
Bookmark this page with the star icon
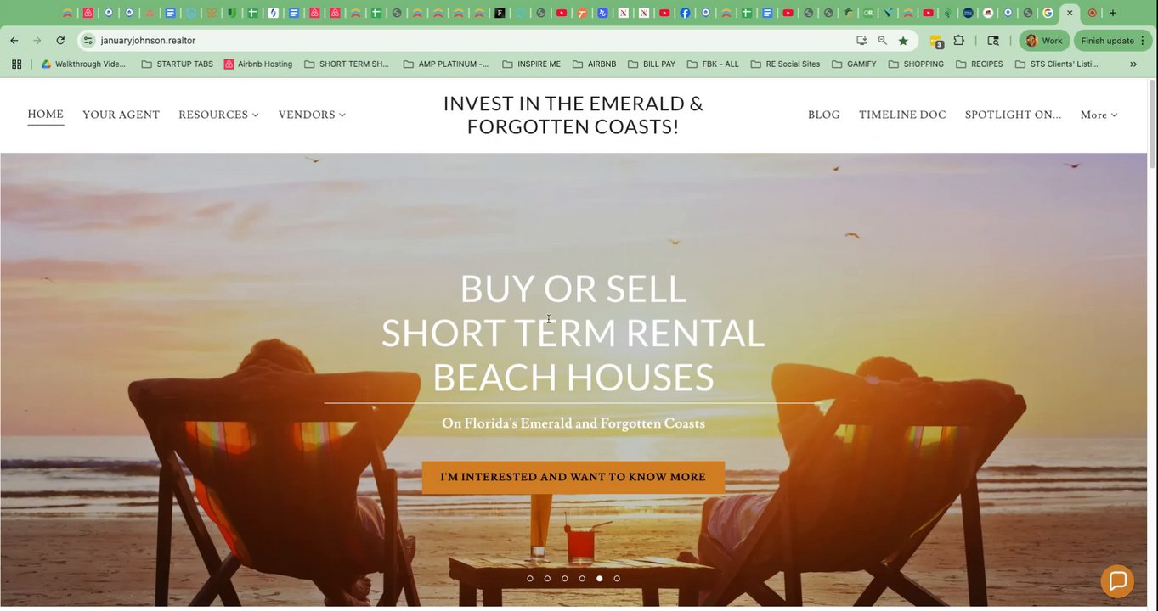click(x=903, y=41)
